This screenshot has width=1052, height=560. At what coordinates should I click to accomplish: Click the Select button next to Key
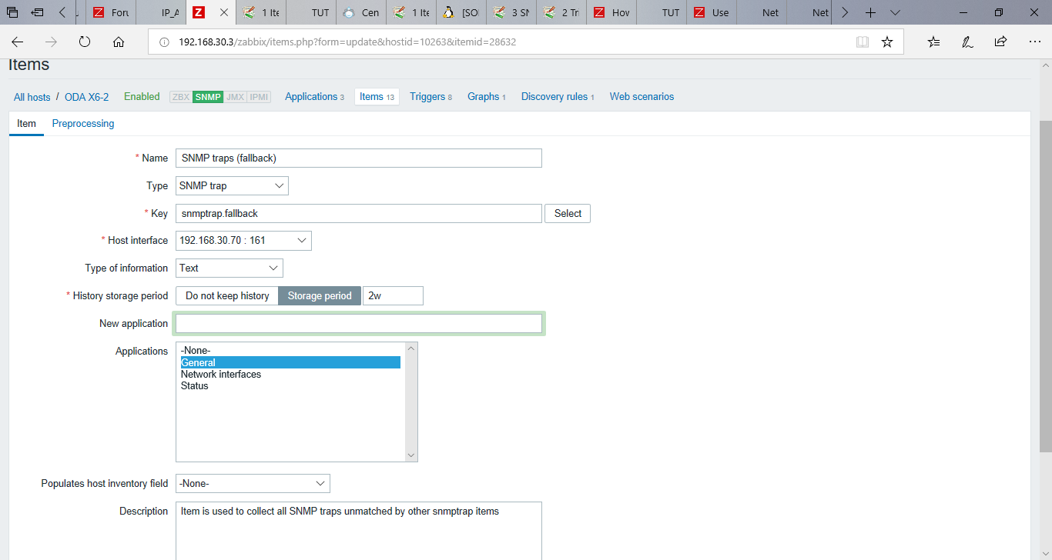coord(568,213)
